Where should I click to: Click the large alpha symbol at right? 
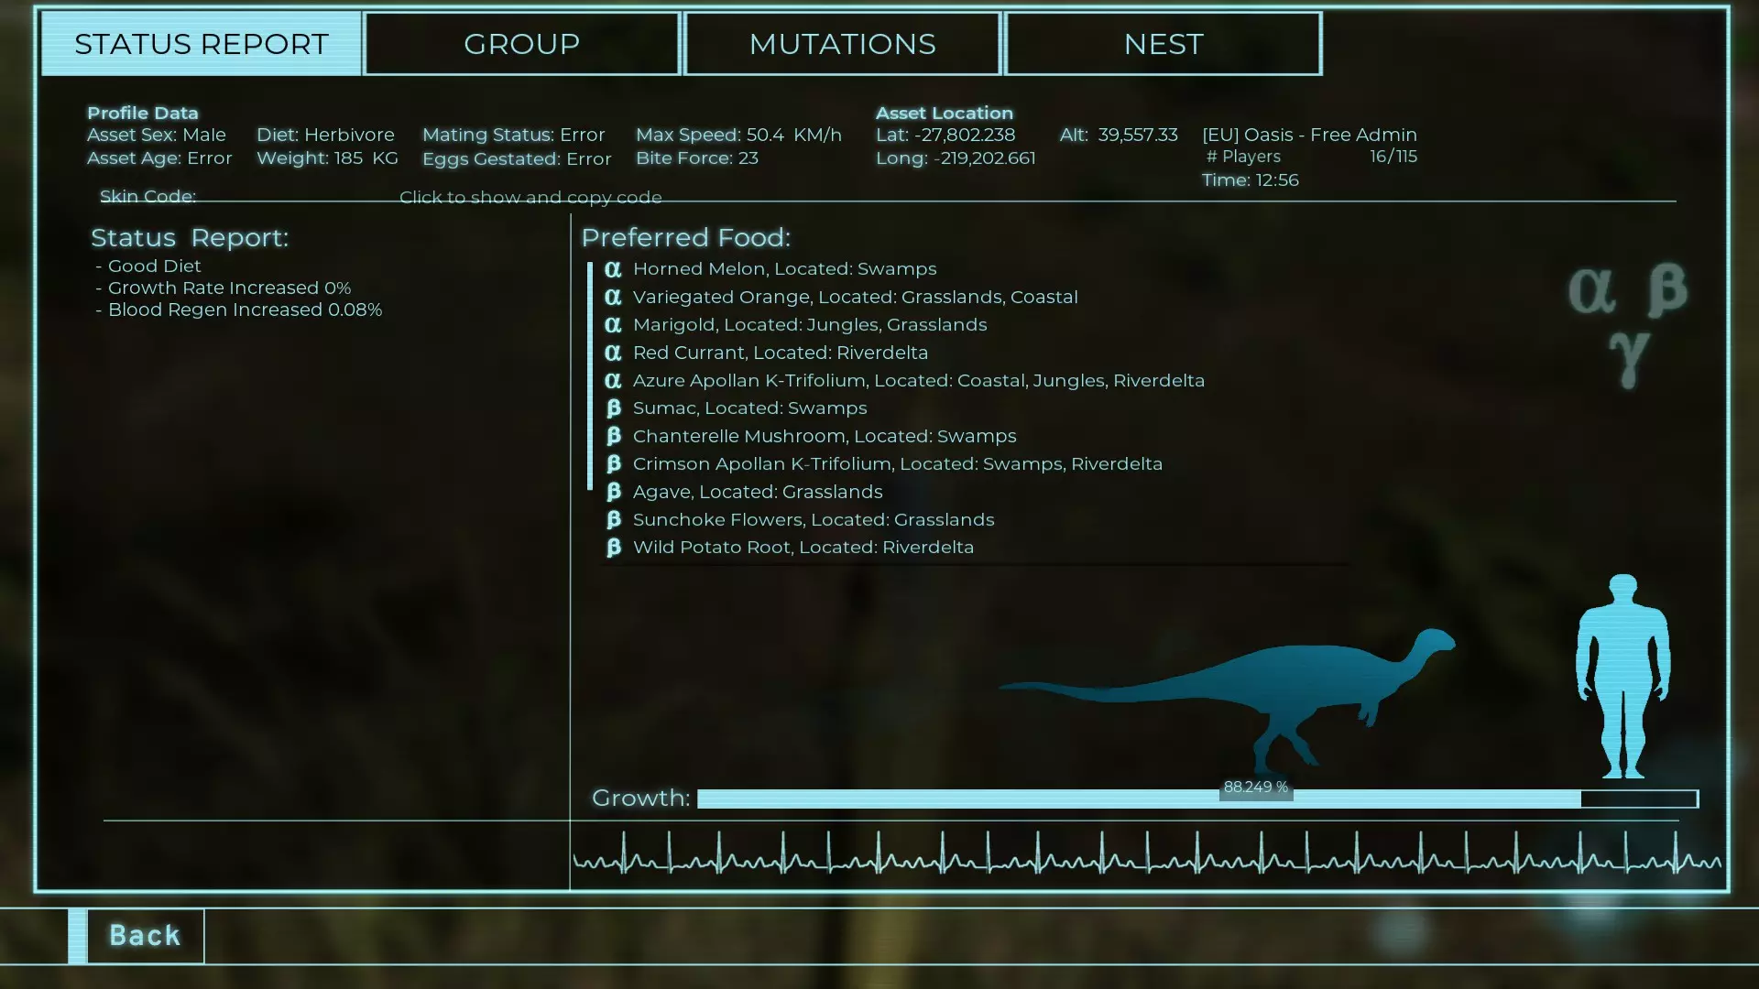click(1590, 290)
